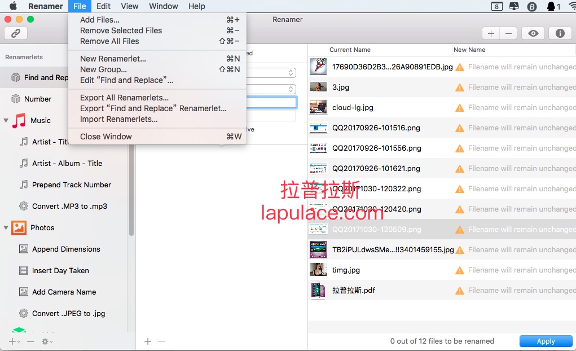Toggle the eye preview button
Image resolution: width=576 pixels, height=351 pixels.
click(x=533, y=33)
